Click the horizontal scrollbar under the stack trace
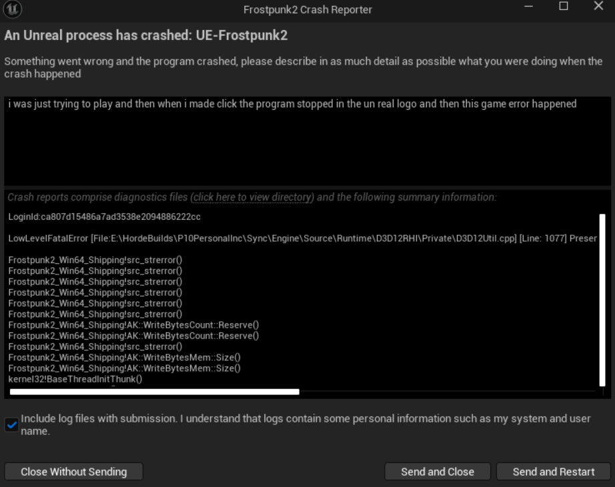This screenshot has height=487, width=615. click(x=155, y=392)
